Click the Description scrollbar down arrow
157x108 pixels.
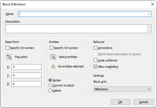point(149,31)
